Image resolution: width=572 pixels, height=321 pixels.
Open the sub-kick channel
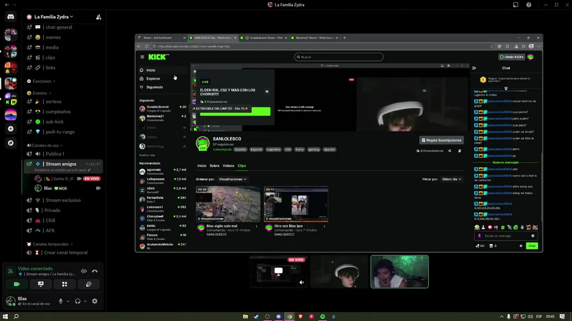(x=55, y=122)
